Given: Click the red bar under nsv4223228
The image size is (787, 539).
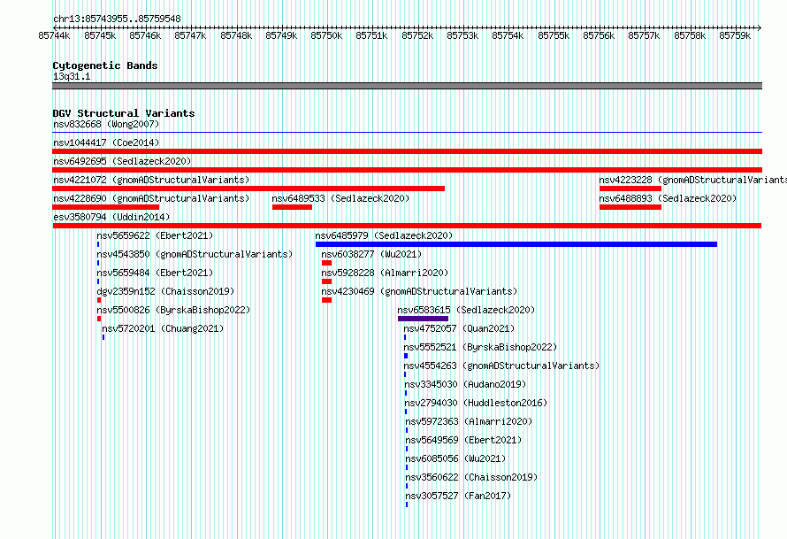Looking at the screenshot, I should 630,189.
